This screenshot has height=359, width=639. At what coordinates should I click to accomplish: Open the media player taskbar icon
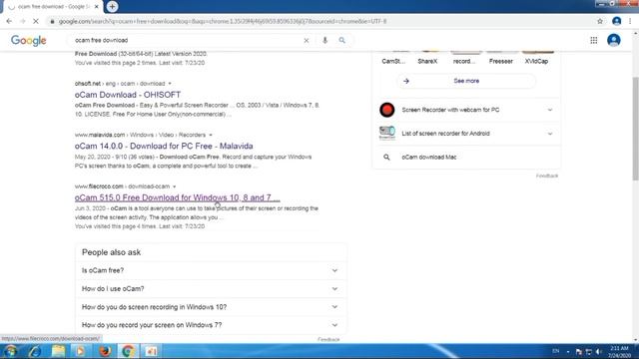(x=80, y=351)
